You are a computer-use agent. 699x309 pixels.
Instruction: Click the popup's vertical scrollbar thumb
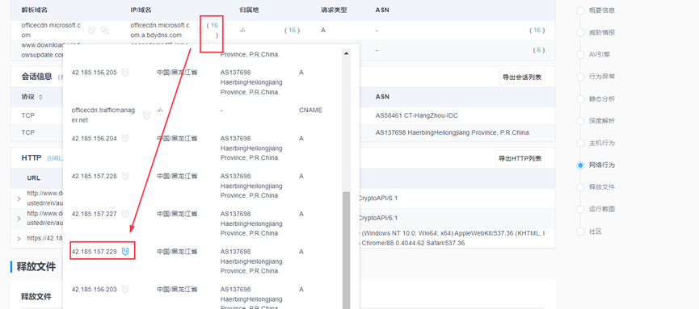tap(346, 250)
